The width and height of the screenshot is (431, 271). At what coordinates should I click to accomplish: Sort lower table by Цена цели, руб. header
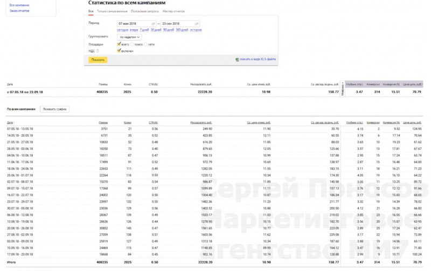pyautogui.click(x=412, y=123)
